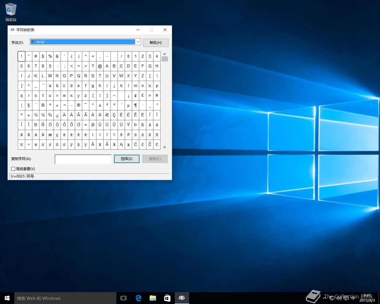Select the ½ fraction character cell
Image resolution: width=380 pixels, height=304 pixels.
[x=43, y=115]
